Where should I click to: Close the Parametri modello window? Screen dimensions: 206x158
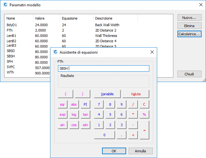(x=201, y=5)
